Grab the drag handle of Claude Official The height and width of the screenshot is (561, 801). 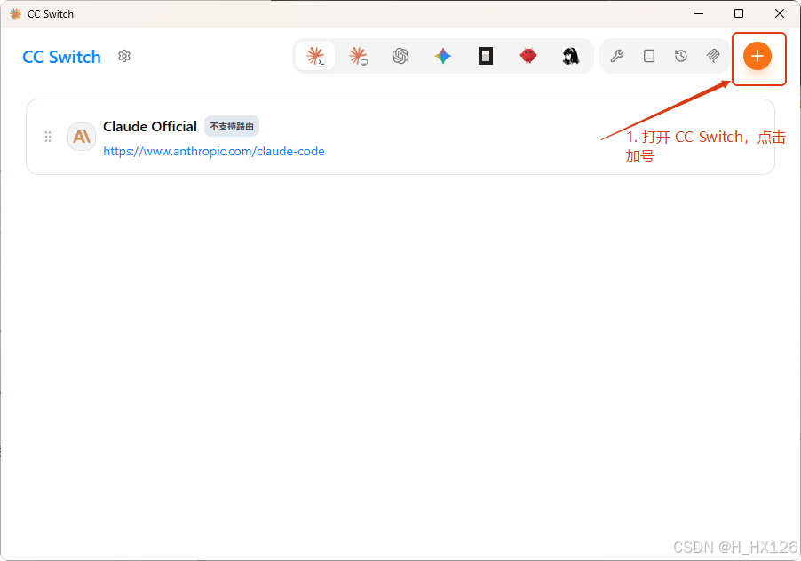click(x=47, y=137)
